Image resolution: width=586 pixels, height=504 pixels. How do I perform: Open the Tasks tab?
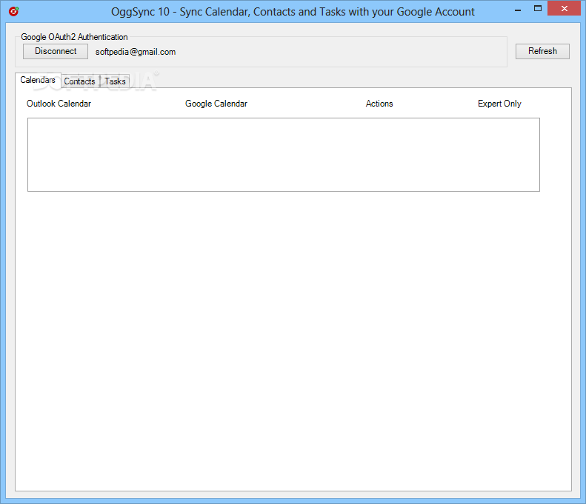tap(115, 81)
